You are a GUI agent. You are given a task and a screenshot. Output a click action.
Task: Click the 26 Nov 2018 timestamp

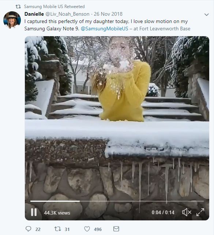click(108, 14)
